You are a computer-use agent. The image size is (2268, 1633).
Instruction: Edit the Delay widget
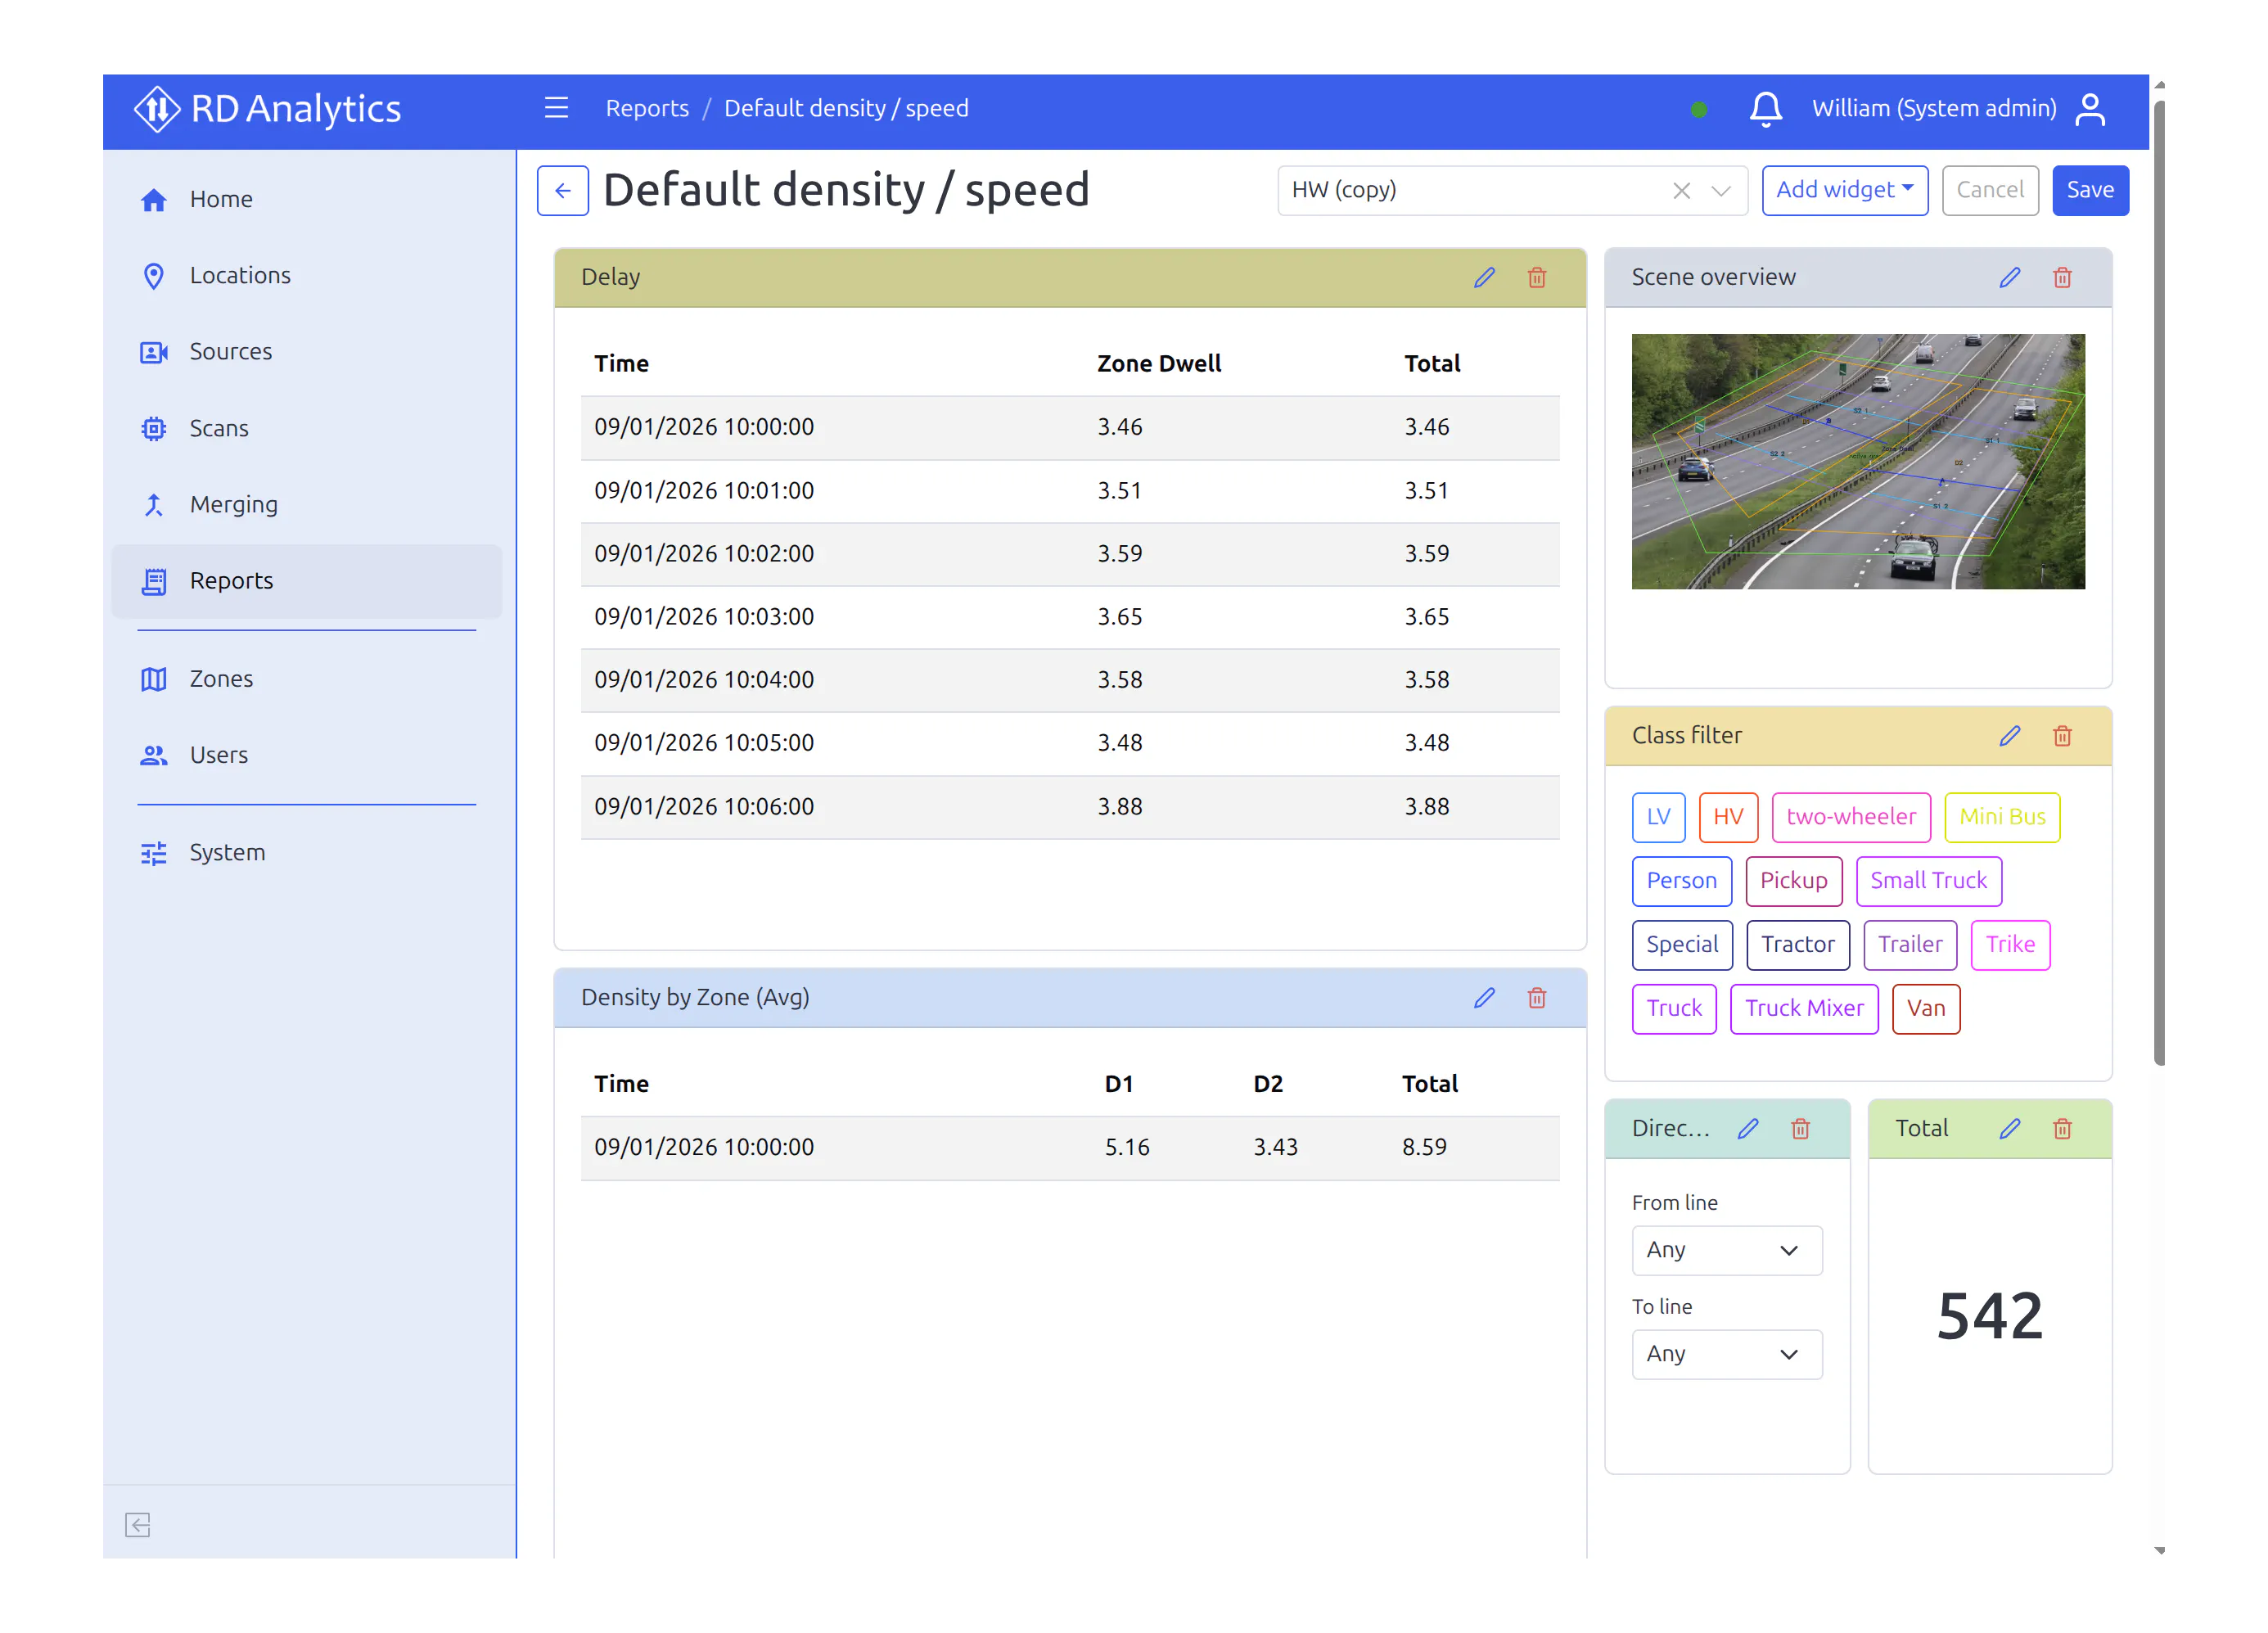pos(1484,278)
